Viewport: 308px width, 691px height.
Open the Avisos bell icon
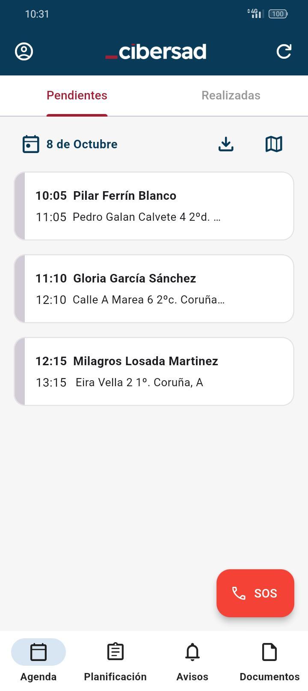(x=192, y=652)
